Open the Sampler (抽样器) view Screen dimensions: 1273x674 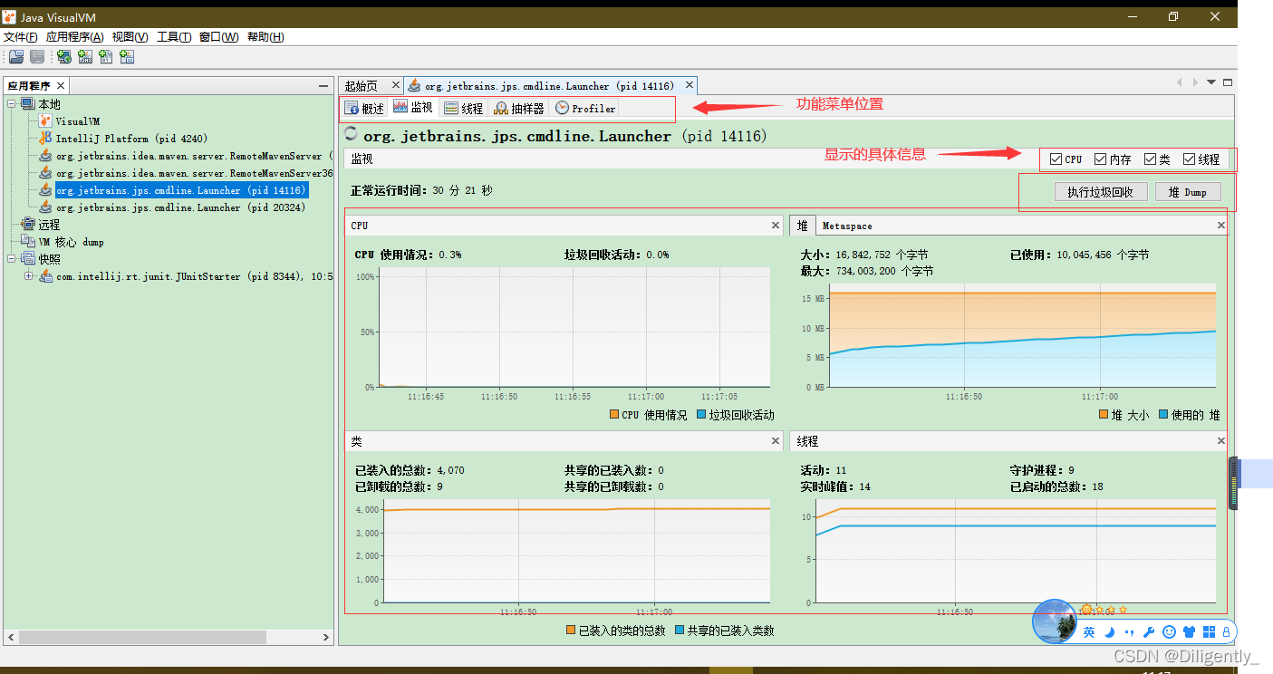point(517,107)
